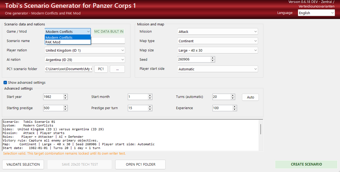
Task: Click the MC DATA BUILT IN indicator
Action: tap(109, 32)
